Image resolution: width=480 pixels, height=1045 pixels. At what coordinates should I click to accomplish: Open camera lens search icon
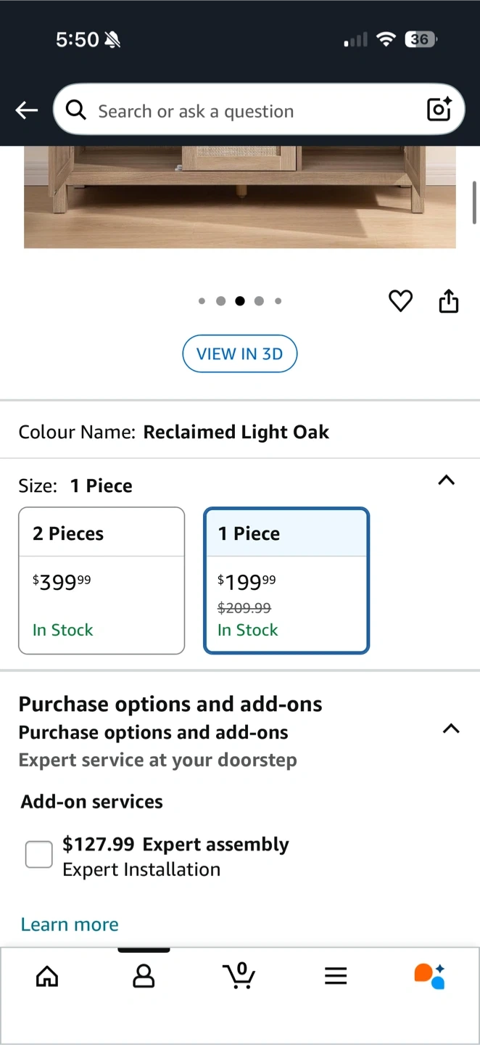point(439,110)
